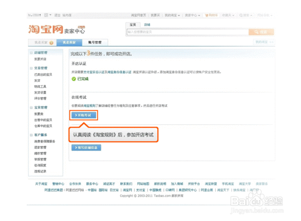Open 维权管理 in the sidebar

click(x=40, y=153)
